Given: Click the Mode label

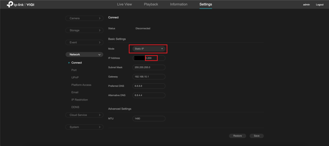Looking at the screenshot, I should pos(111,49).
